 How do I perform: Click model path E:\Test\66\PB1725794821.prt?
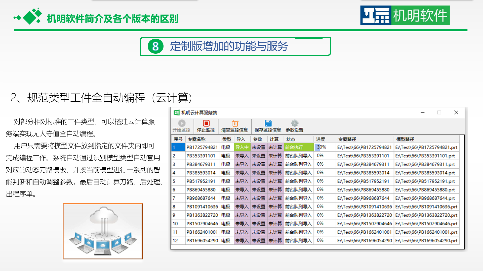426,147
